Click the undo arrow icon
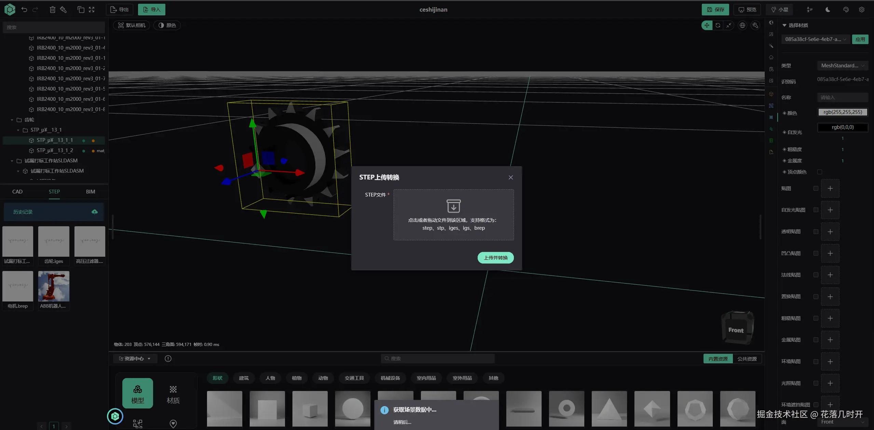 [x=24, y=10]
